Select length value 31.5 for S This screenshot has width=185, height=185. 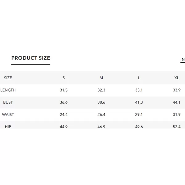(x=64, y=90)
